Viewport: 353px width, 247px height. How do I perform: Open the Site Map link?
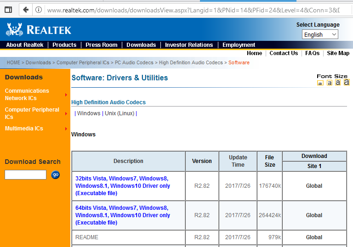coord(338,53)
